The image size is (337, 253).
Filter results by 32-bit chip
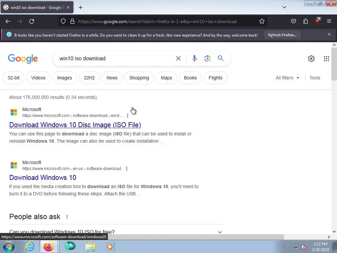point(13,78)
